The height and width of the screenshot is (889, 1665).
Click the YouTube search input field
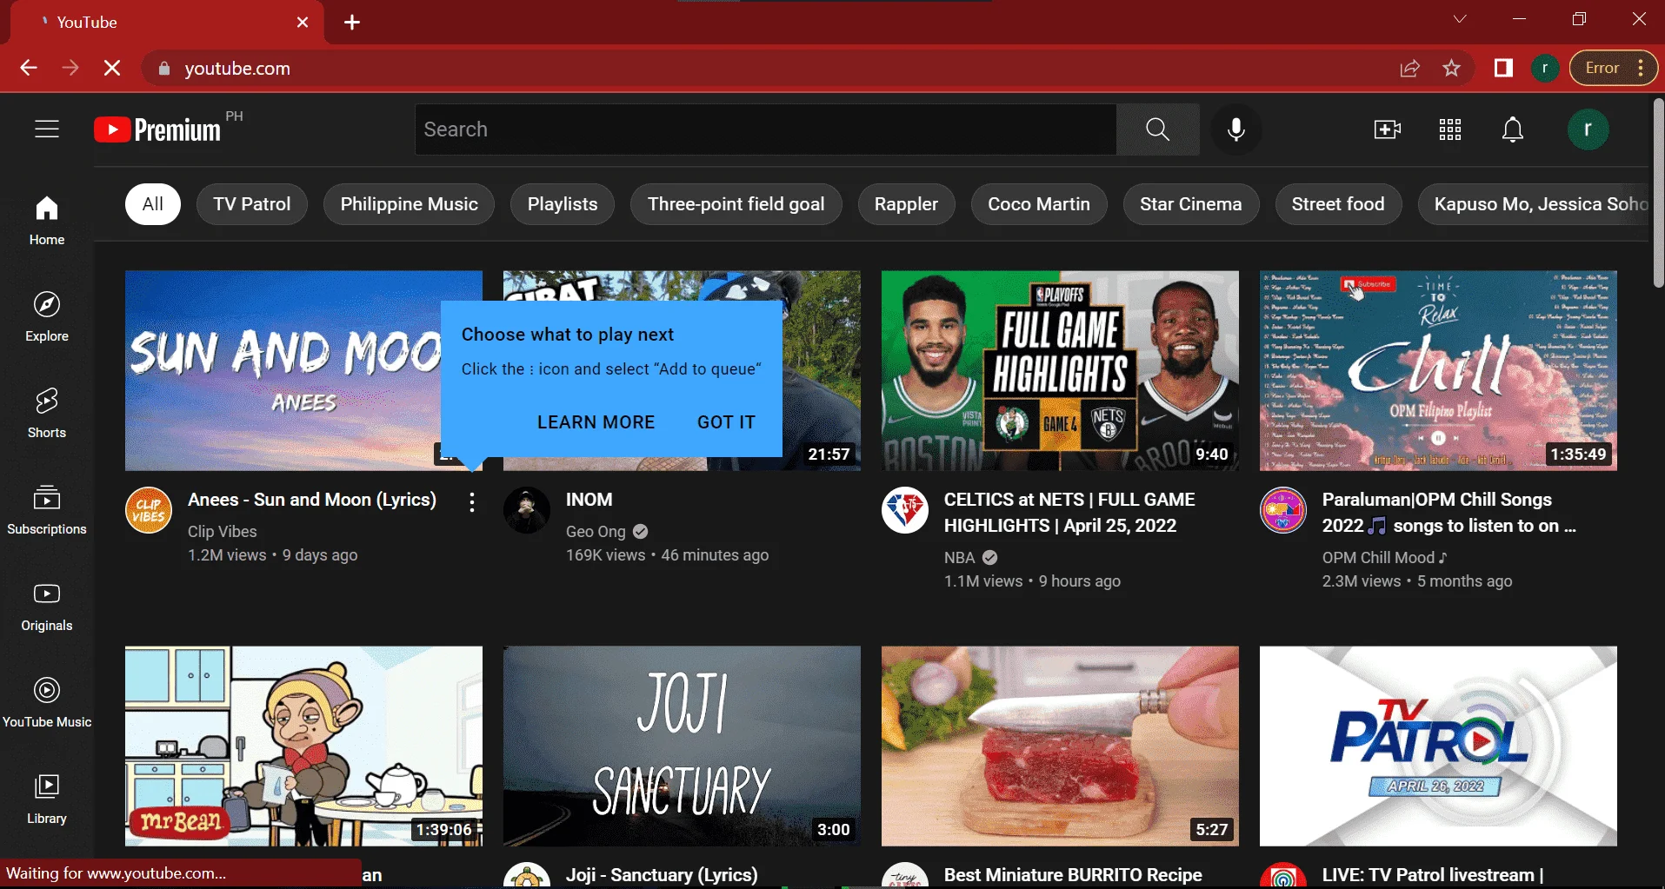(766, 129)
